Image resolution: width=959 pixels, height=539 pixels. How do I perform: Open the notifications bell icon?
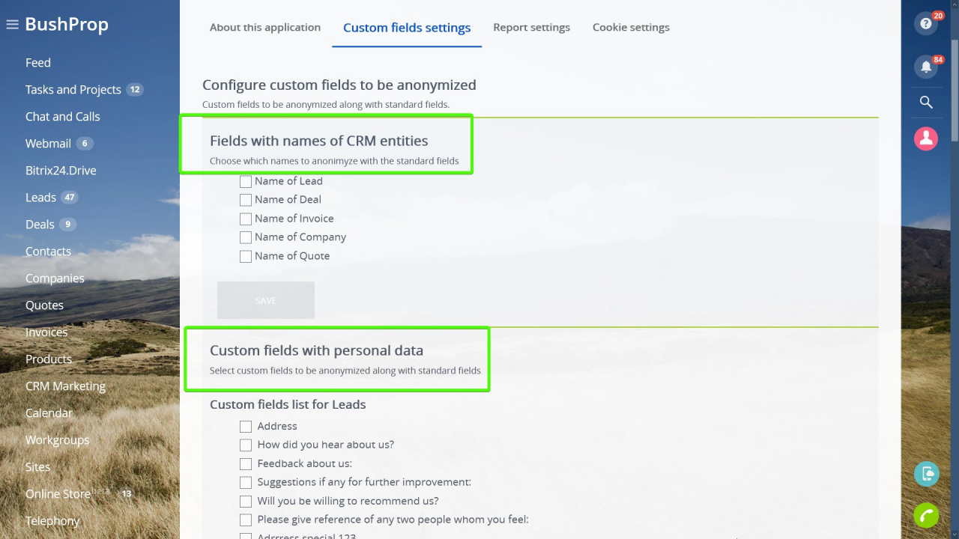pyautogui.click(x=926, y=67)
